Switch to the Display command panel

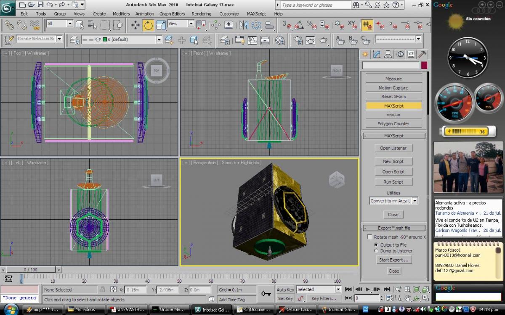[x=411, y=54]
